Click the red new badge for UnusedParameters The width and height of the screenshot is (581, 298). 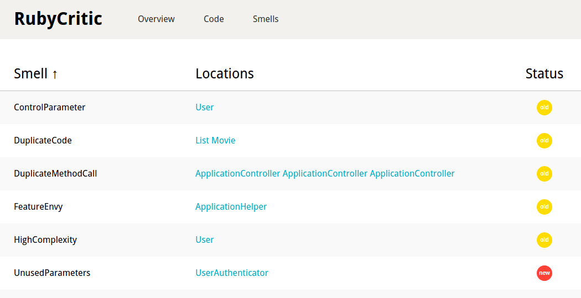click(544, 273)
